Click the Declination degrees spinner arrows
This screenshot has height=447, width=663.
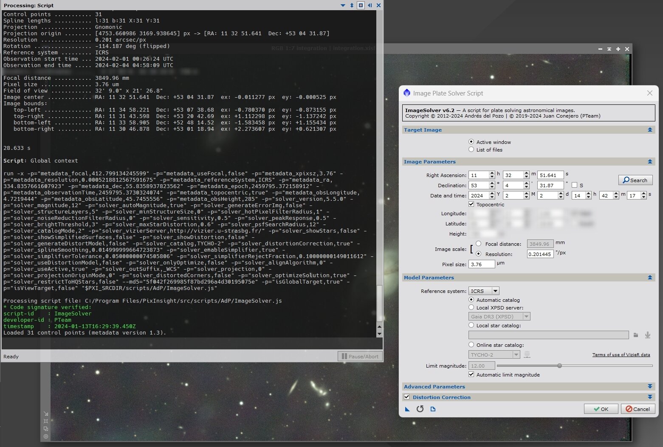492,185
